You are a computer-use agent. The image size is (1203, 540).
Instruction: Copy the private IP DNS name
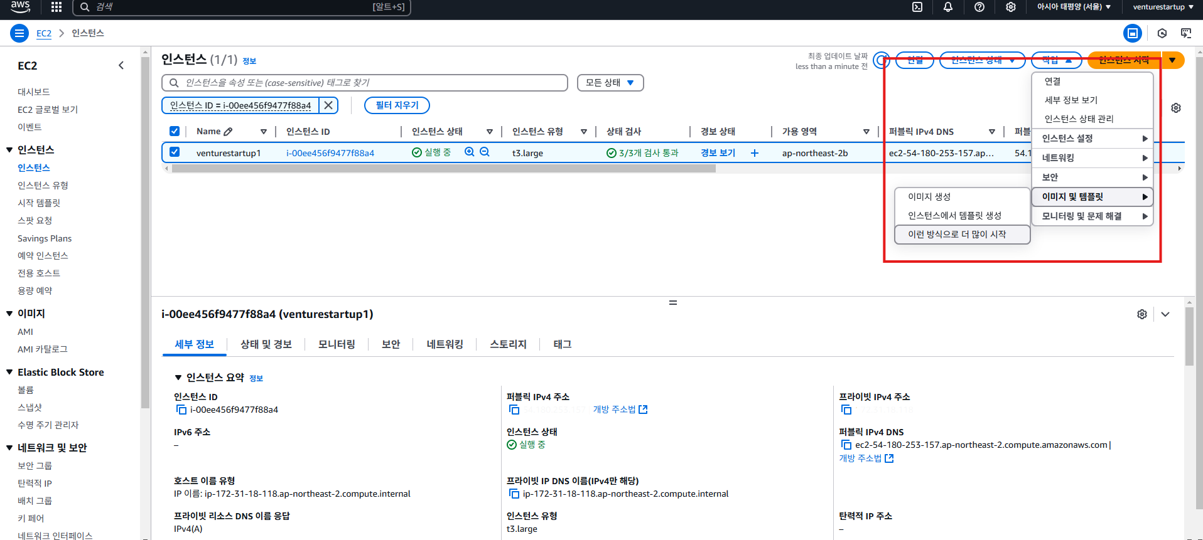(x=514, y=494)
